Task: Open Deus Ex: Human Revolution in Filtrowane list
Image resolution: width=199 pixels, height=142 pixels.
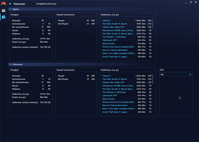Action: [x=115, y=105]
